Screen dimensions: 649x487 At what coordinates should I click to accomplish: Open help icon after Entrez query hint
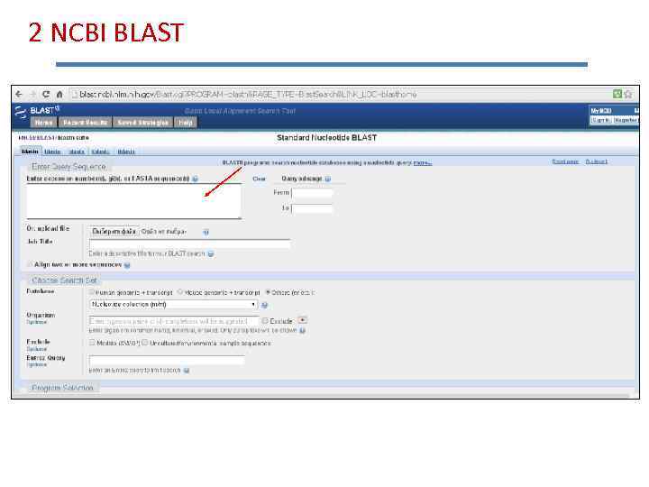(187, 371)
